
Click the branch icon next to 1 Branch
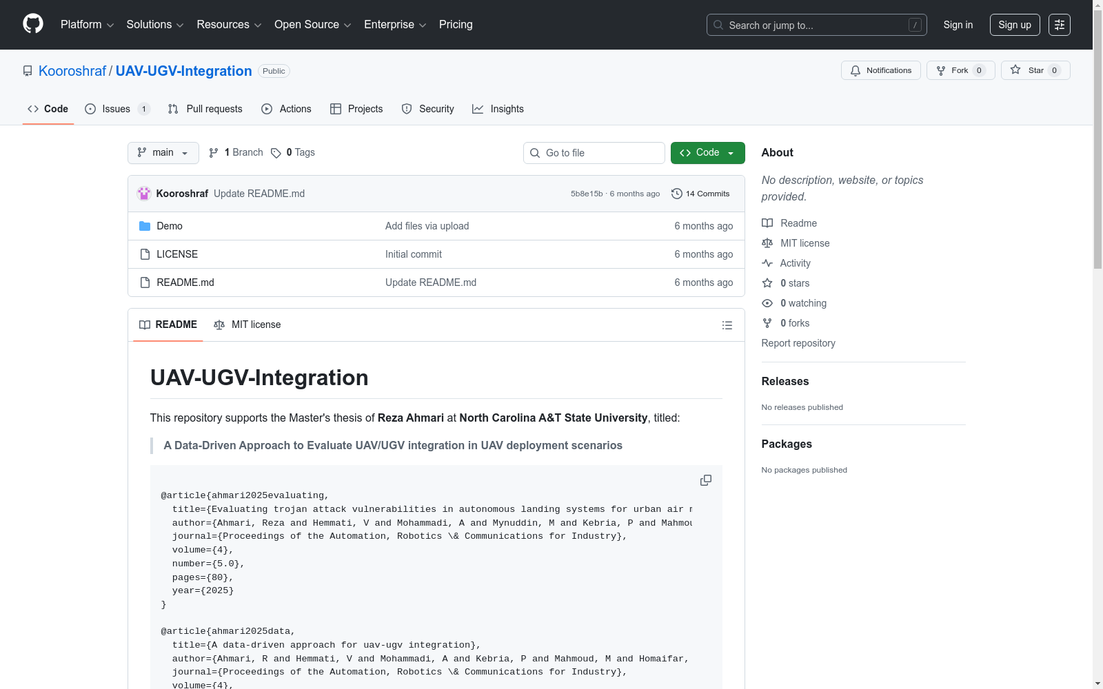point(214,153)
